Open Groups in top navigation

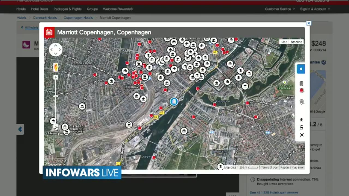coord(92,9)
